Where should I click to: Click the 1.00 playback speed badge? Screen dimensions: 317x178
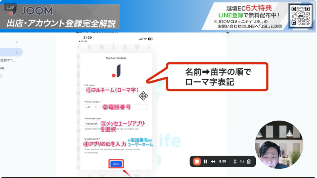[x=10, y=7]
